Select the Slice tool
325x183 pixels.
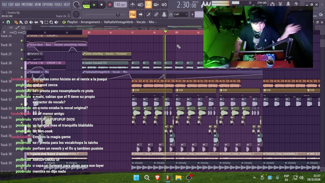click(41, 22)
